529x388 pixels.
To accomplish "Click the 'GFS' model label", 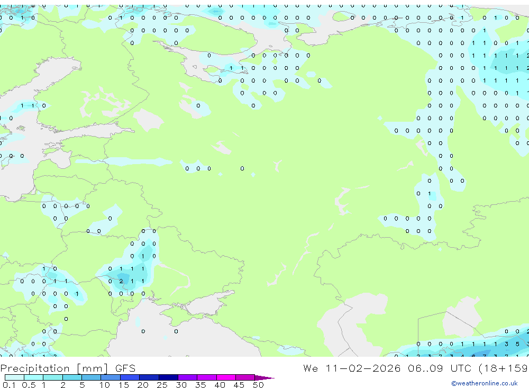I will click(125, 368).
